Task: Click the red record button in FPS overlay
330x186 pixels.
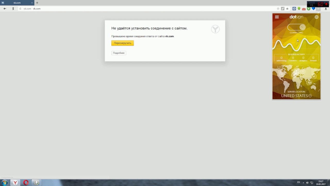Action: [x=326, y=4]
